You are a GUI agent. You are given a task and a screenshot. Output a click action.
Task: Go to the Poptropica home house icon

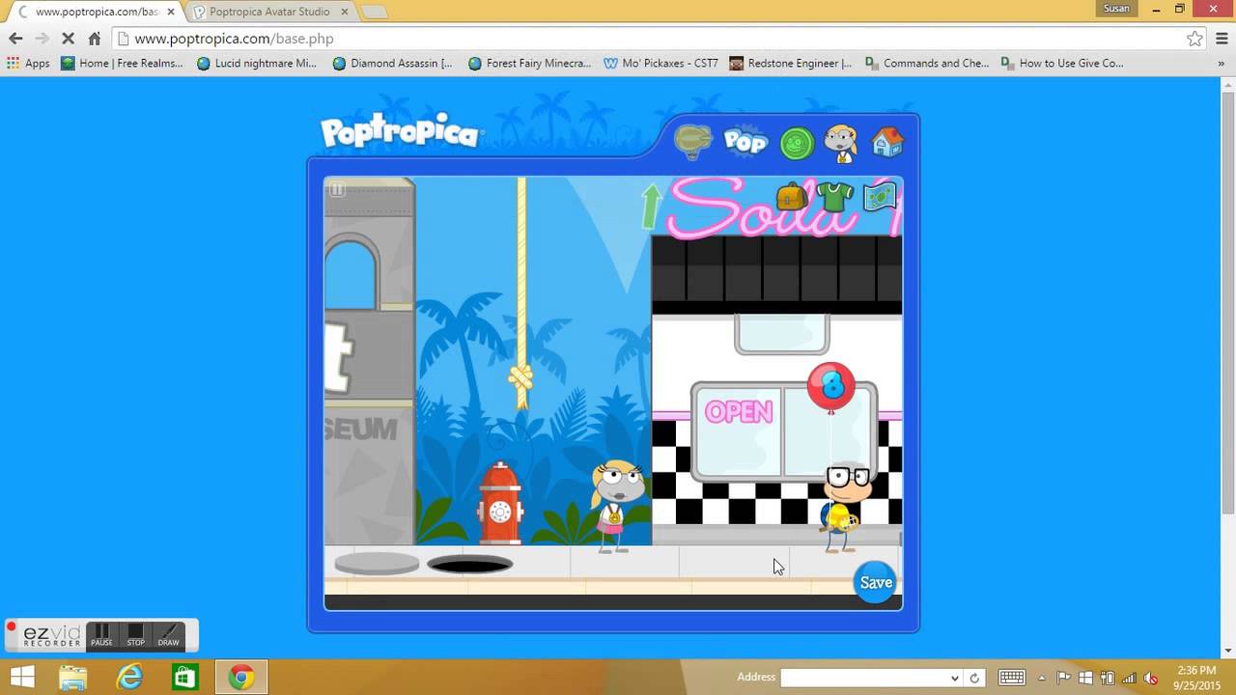886,142
